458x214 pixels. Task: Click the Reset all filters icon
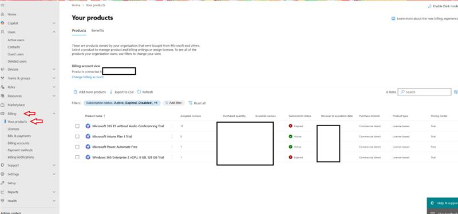pos(191,103)
